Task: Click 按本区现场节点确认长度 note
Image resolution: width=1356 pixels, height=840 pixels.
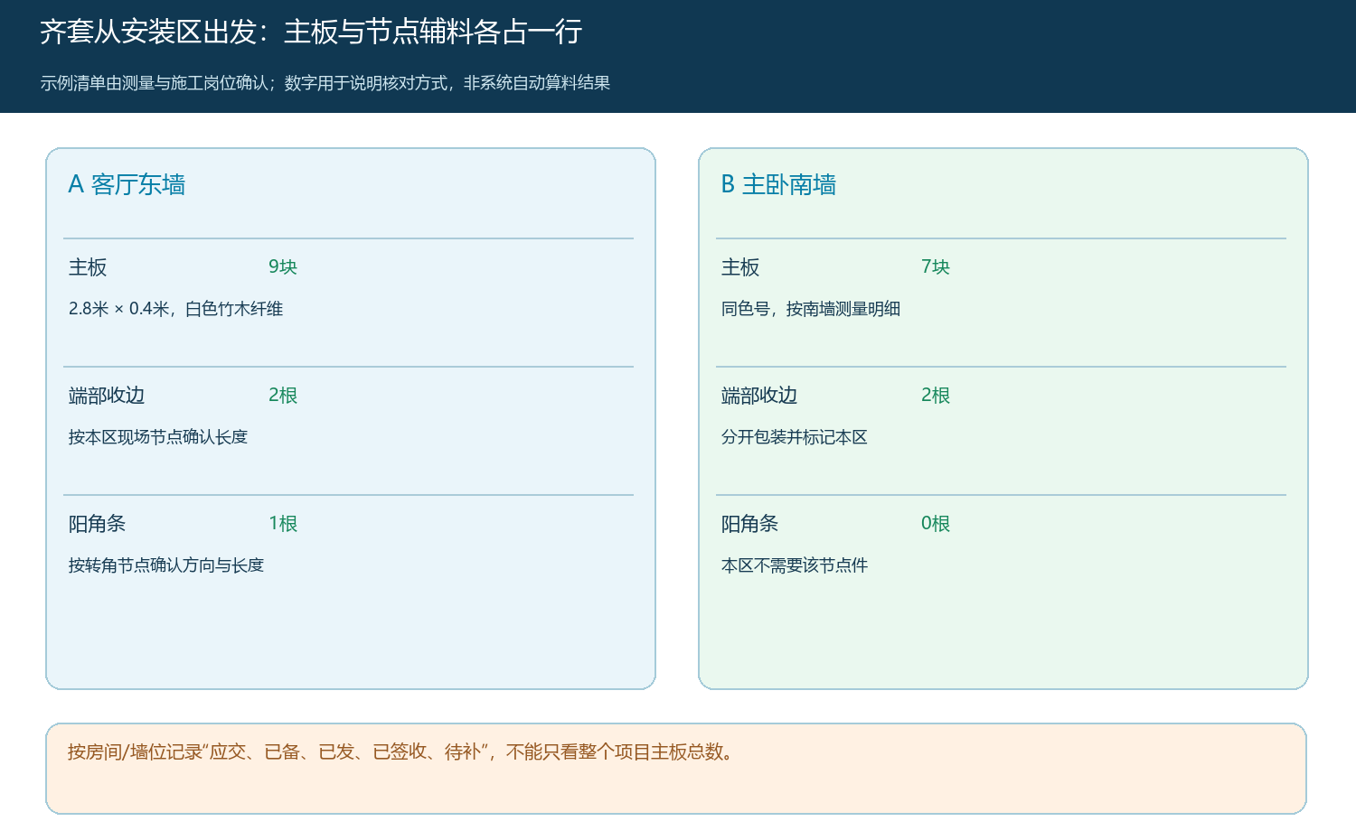Action: (x=158, y=437)
